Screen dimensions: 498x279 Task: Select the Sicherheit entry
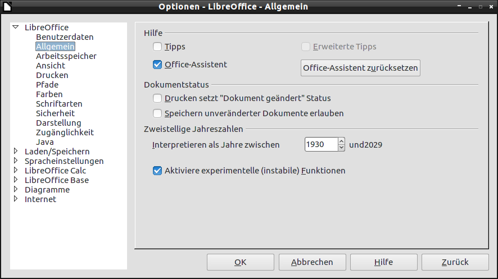pyautogui.click(x=55, y=113)
